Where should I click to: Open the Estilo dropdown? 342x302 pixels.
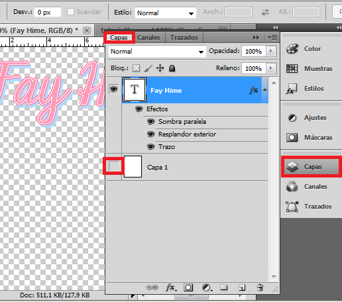click(166, 13)
